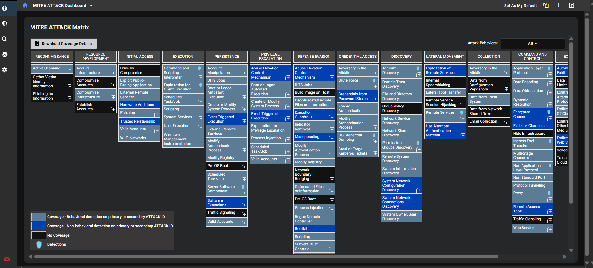Image resolution: width=593 pixels, height=268 pixels.
Task: Click the shield on Permission Groups Discovery
Action: point(418,143)
